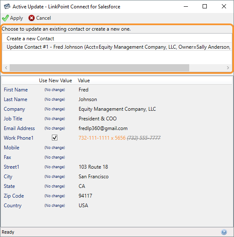Click the value 94117

coord(85,196)
